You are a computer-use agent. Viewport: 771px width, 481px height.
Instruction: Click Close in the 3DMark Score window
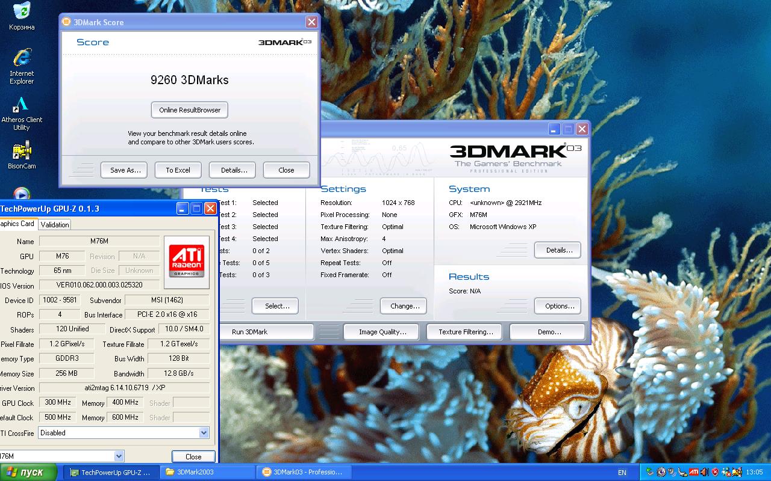pos(286,170)
